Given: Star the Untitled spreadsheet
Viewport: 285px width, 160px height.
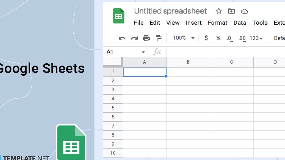Looking at the screenshot, I should click(x=219, y=11).
